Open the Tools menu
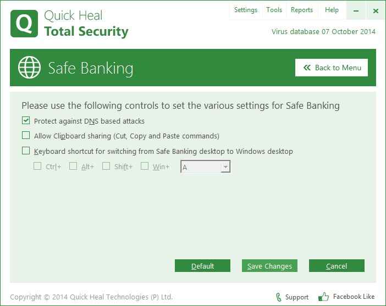 click(274, 10)
